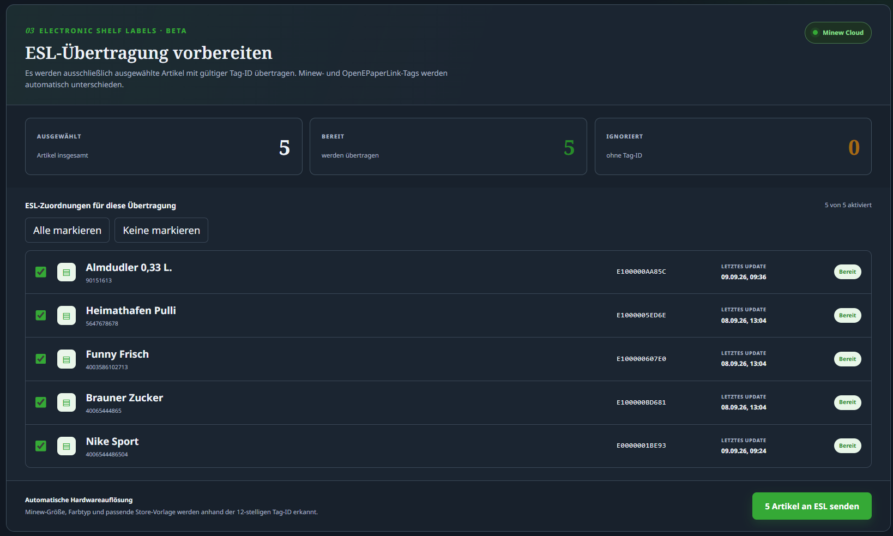Click the tag ID E100000AA85C
Screen dimensions: 893x536
point(641,272)
